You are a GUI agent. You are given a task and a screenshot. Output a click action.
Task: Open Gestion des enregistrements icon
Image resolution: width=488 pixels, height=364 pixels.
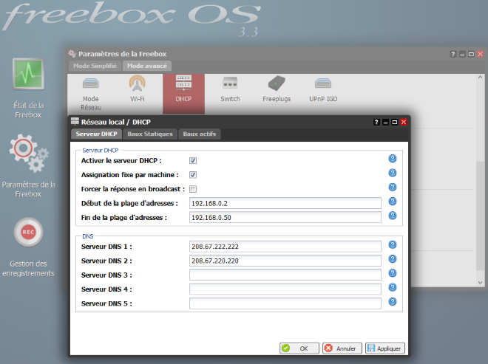coord(29,233)
